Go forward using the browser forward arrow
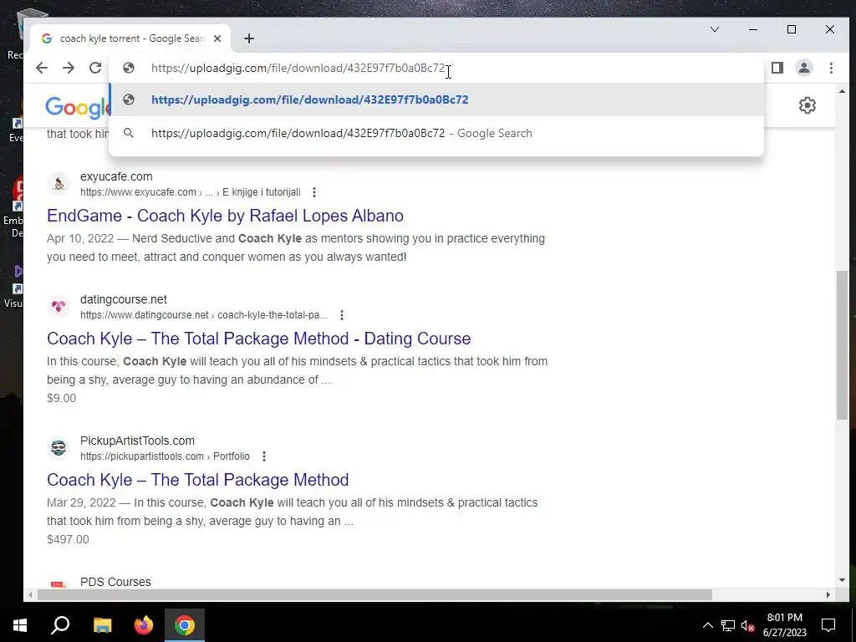This screenshot has height=642, width=856. point(69,68)
